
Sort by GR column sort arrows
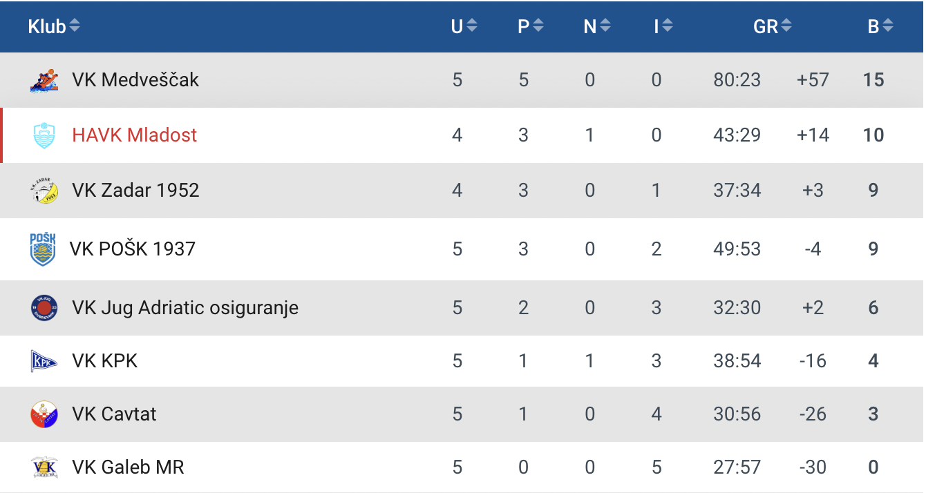pos(786,26)
